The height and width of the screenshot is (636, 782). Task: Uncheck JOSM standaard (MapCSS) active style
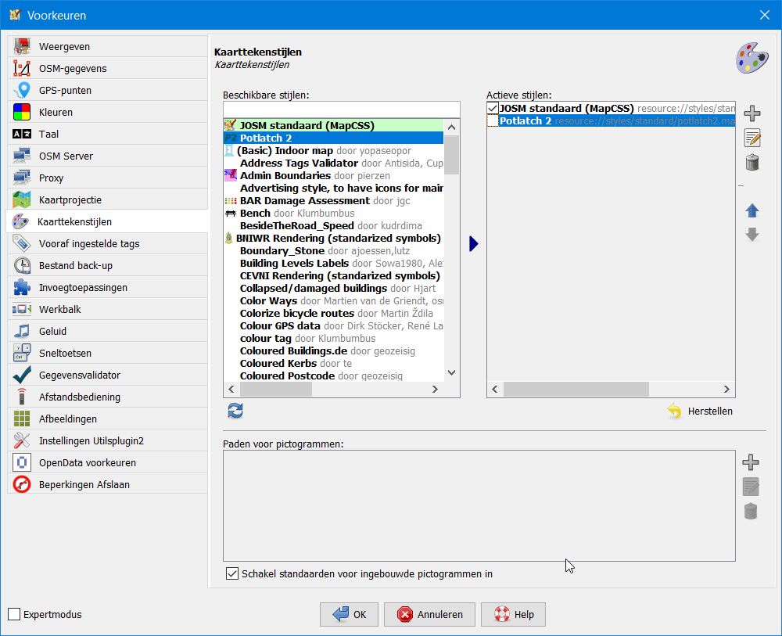(492, 108)
